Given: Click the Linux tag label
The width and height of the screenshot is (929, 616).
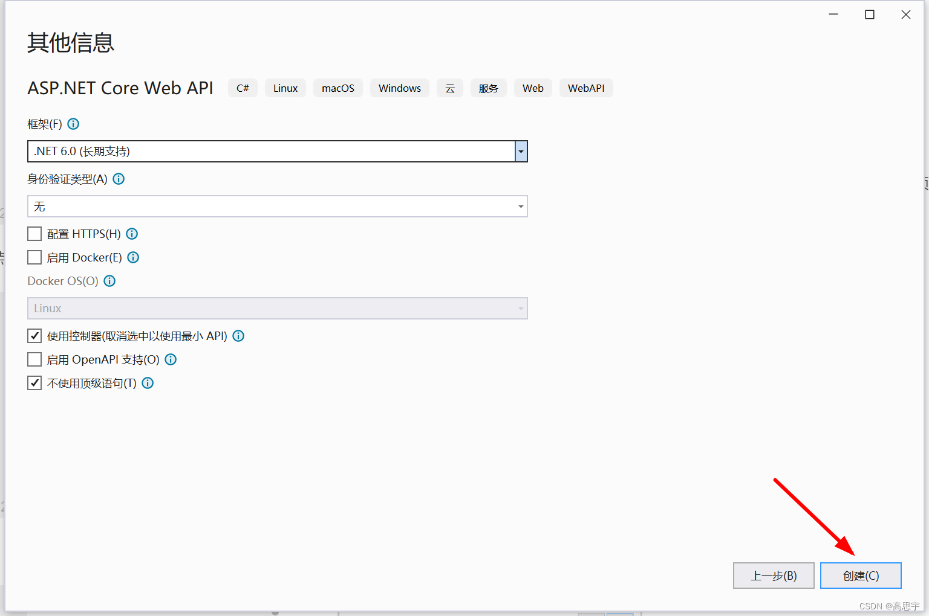Looking at the screenshot, I should (285, 88).
